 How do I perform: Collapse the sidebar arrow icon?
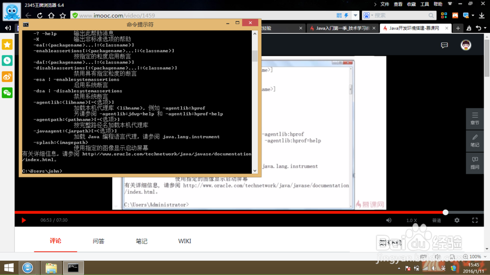(8, 28)
